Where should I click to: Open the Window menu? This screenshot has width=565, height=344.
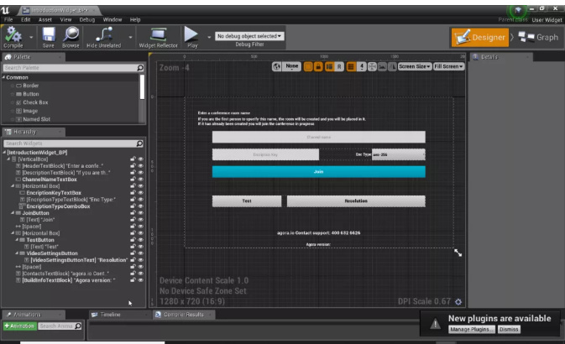click(112, 20)
